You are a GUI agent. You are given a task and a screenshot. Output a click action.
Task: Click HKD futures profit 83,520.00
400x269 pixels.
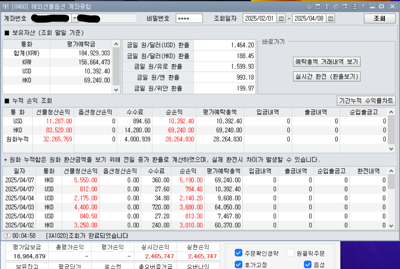59,130
